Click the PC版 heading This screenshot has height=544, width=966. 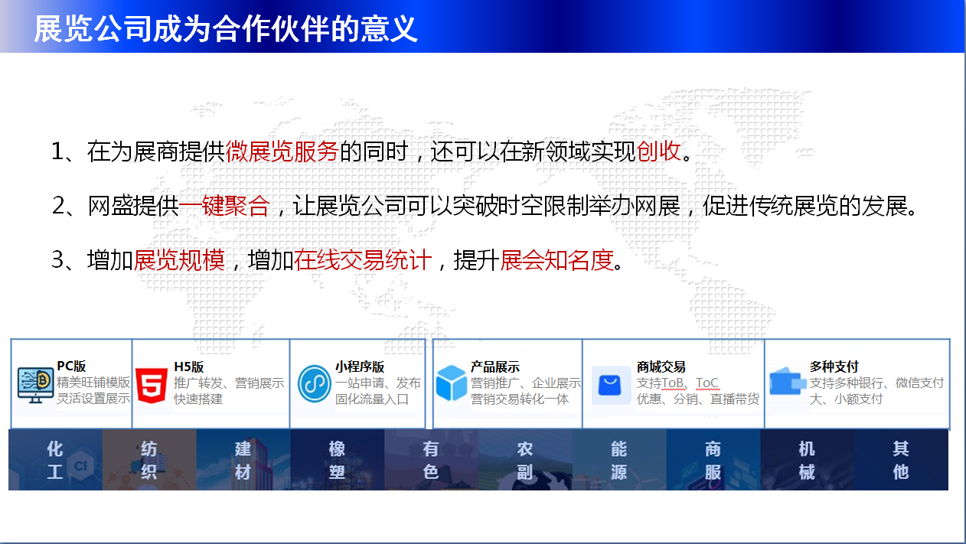click(71, 367)
